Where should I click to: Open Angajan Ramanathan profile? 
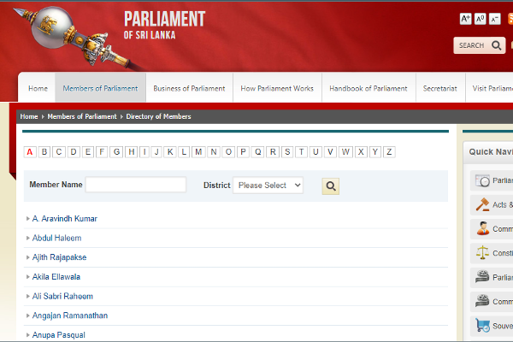click(70, 315)
